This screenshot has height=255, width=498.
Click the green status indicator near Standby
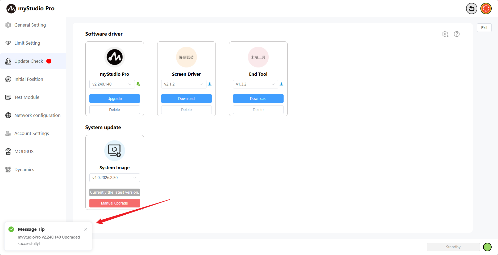[487, 247]
